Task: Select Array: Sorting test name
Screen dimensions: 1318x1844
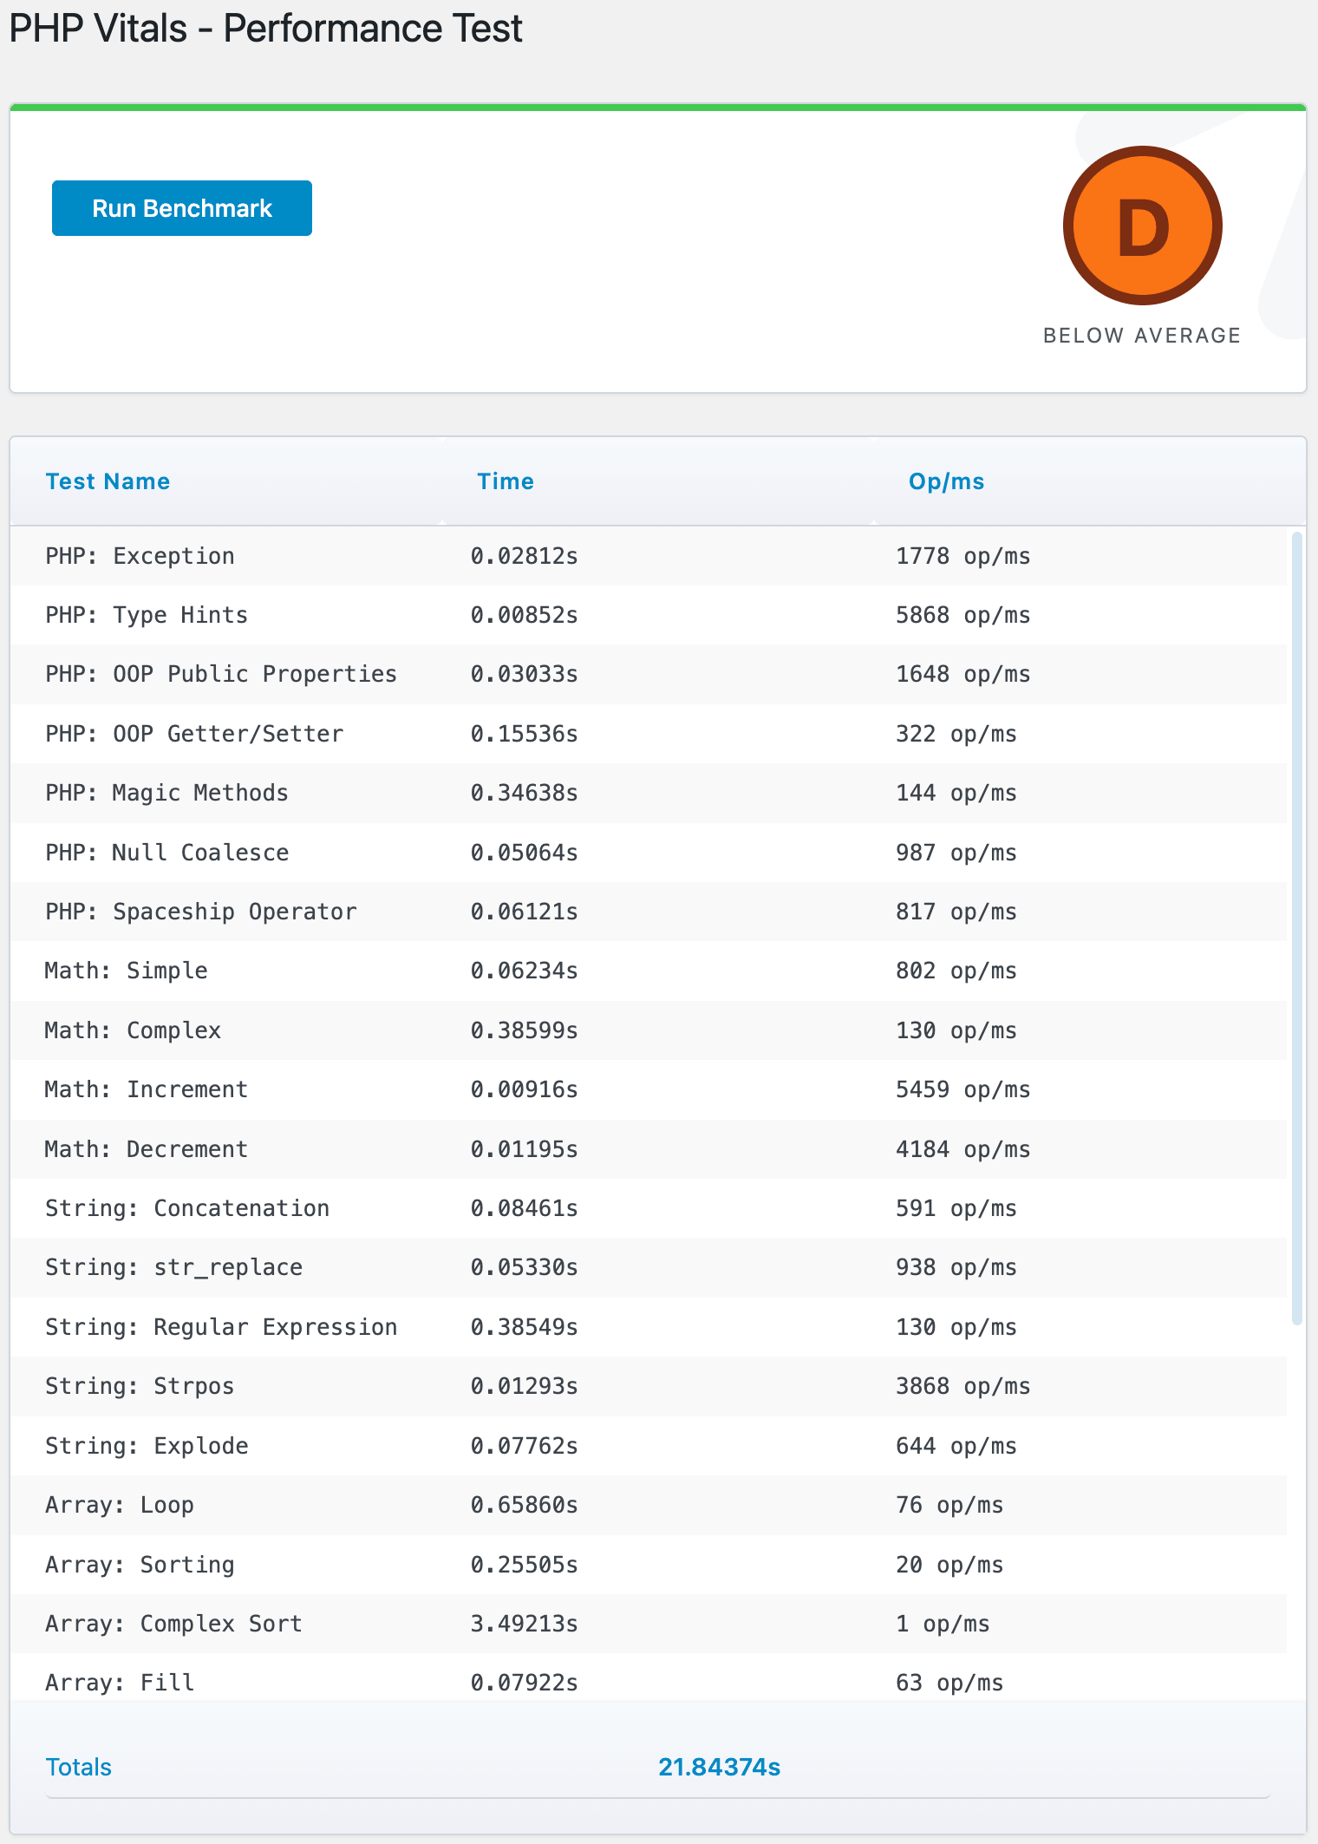Action: (x=140, y=1565)
